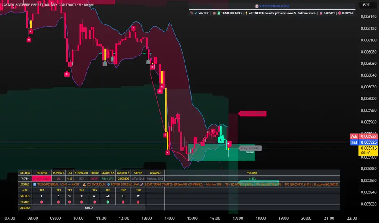
Task: Click the 15:00 time axis label
Action: click(x=192, y=218)
